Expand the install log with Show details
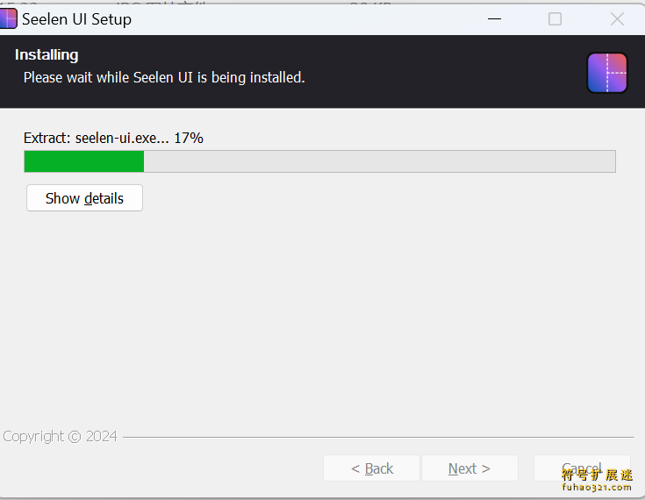Viewport: 645px width, 500px height. pos(84,198)
